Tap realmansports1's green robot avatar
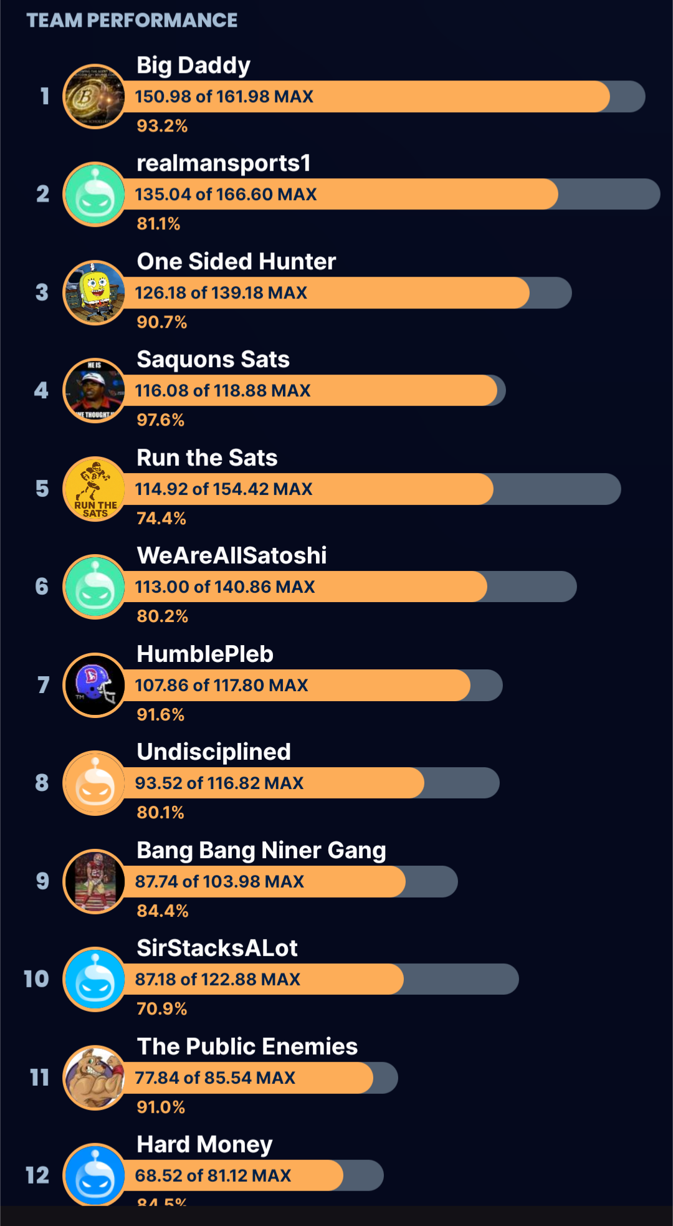This screenshot has width=673, height=1226. click(95, 194)
